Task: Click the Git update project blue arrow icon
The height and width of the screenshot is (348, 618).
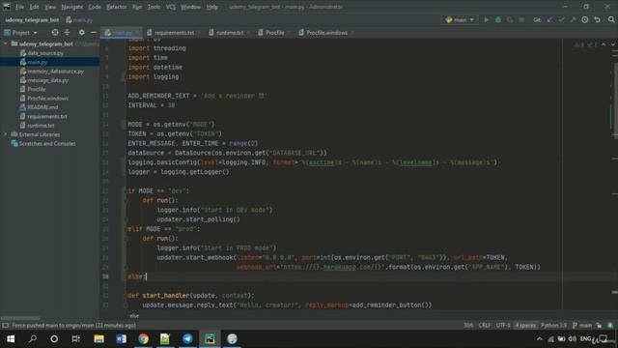Action: coord(549,19)
